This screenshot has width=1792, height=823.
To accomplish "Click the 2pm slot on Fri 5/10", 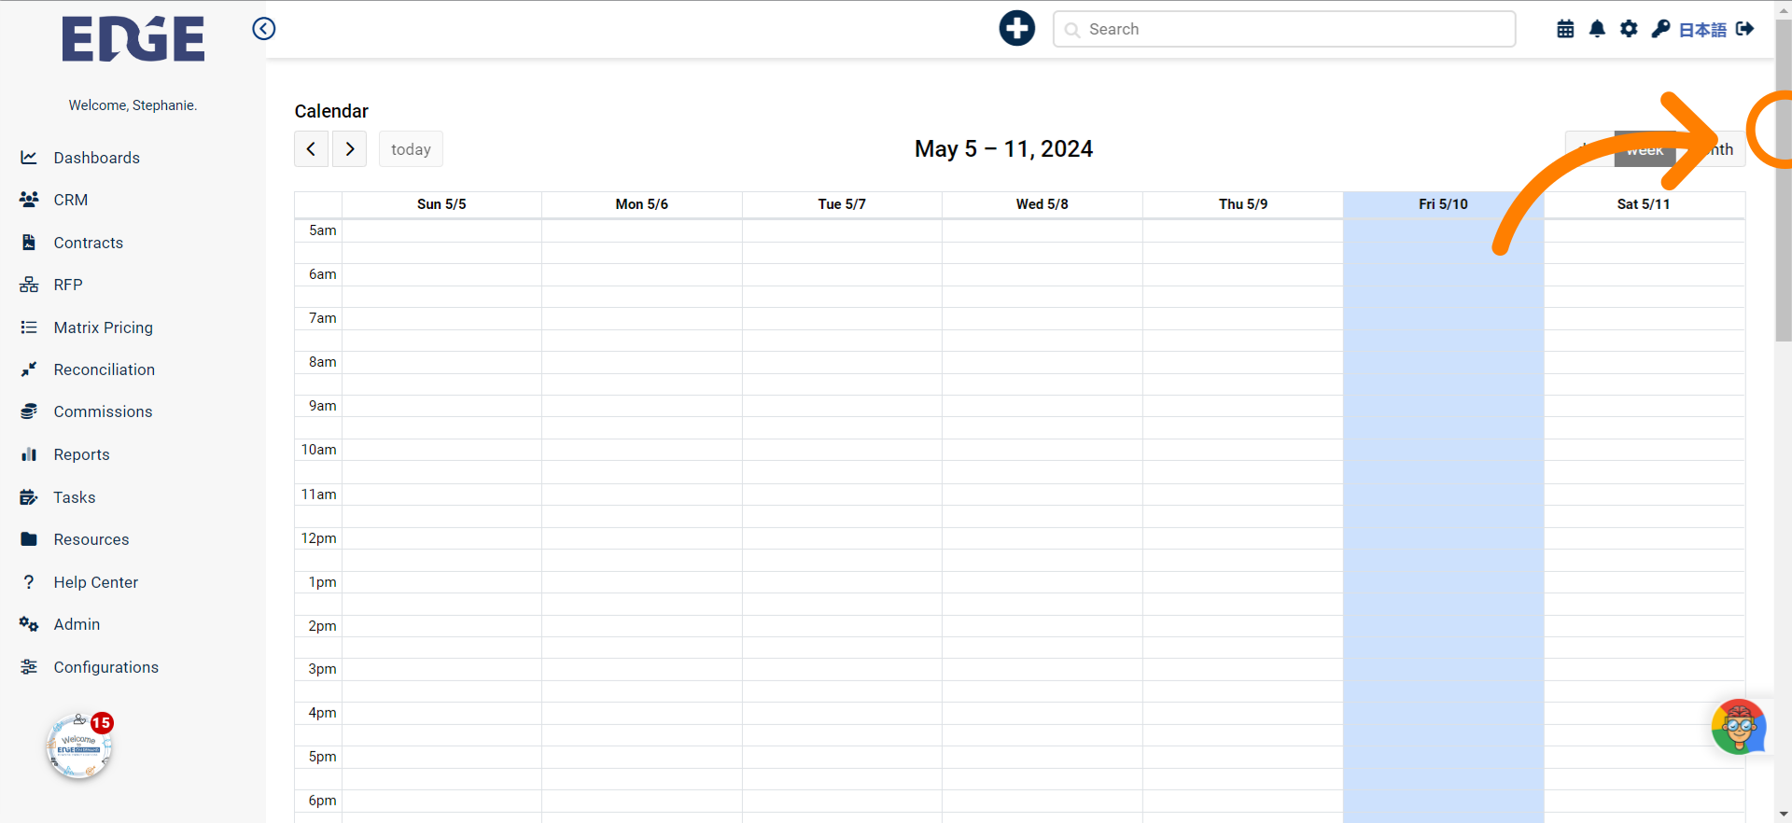I will [x=1443, y=626].
